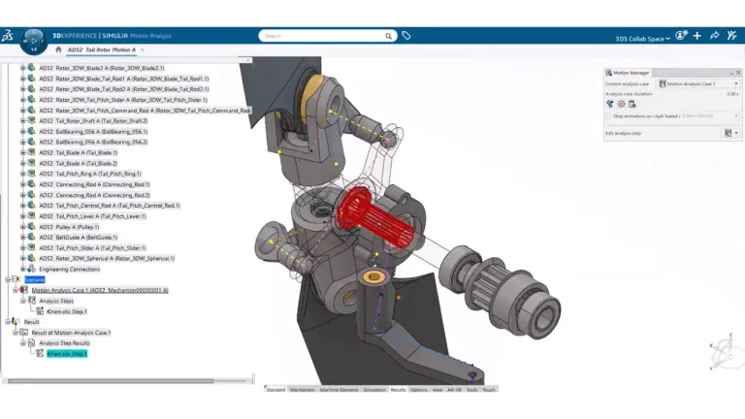This screenshot has height=419, width=745.
Task: Collapse the tree panel with its arrow
Action: [x=248, y=60]
